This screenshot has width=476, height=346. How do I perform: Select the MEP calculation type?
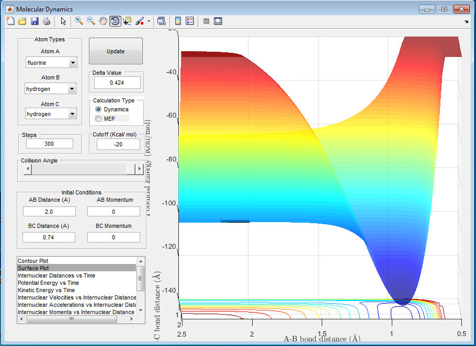pos(98,119)
